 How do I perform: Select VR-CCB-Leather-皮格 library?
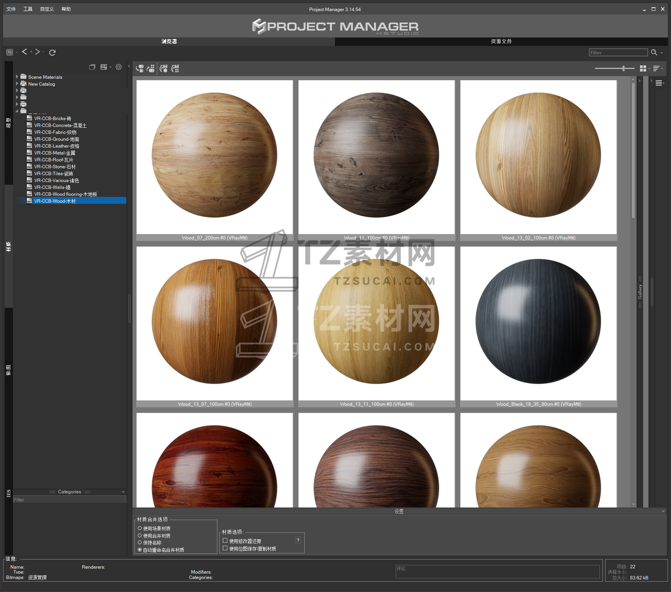57,146
